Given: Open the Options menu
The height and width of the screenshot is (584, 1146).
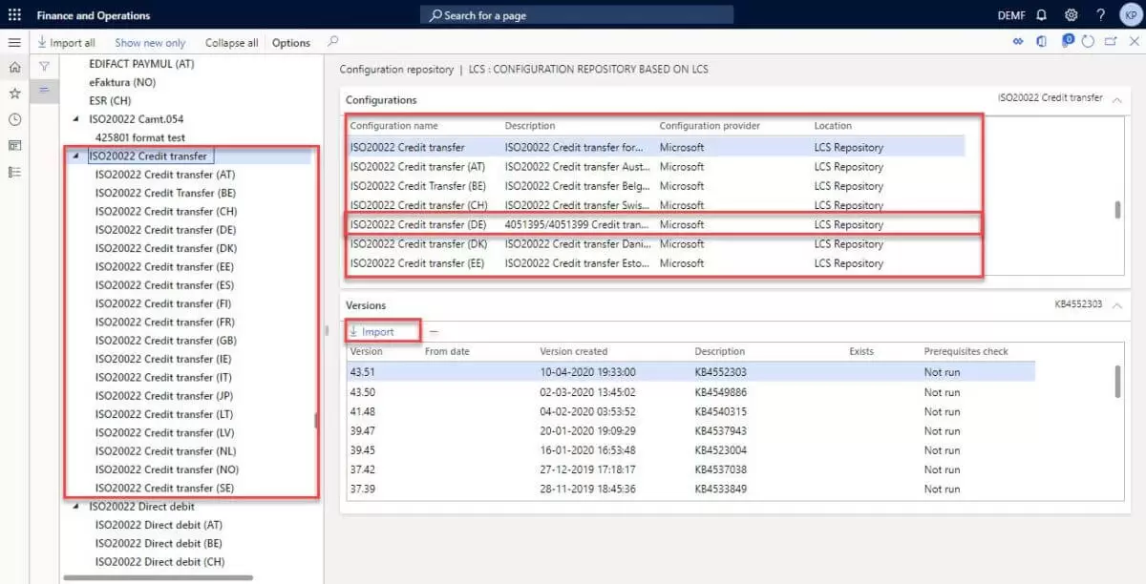Looking at the screenshot, I should pyautogui.click(x=290, y=42).
